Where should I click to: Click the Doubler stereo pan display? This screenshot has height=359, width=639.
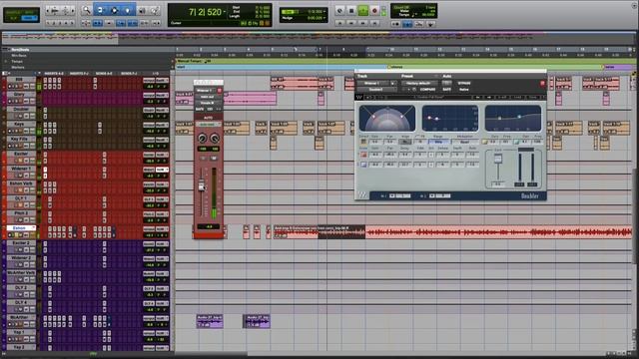(387, 119)
